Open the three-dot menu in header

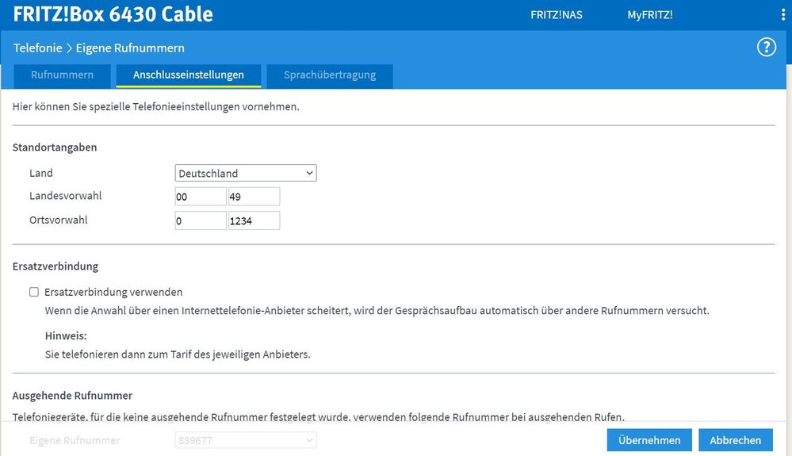click(x=783, y=15)
